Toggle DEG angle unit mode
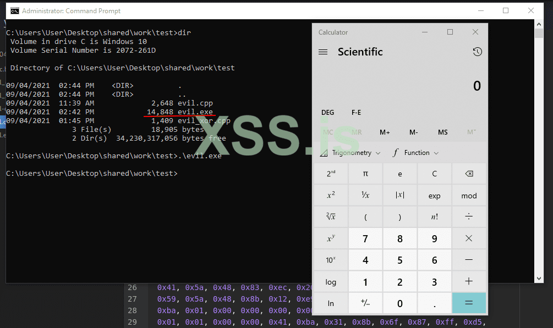This screenshot has width=553, height=328. click(327, 113)
